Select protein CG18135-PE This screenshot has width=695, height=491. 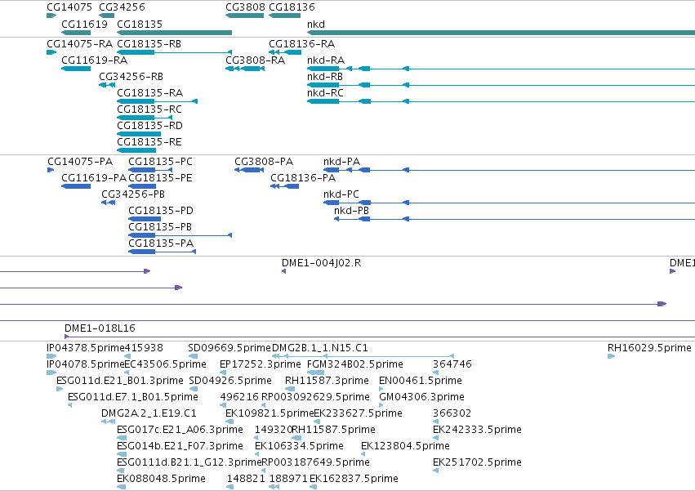(x=142, y=186)
